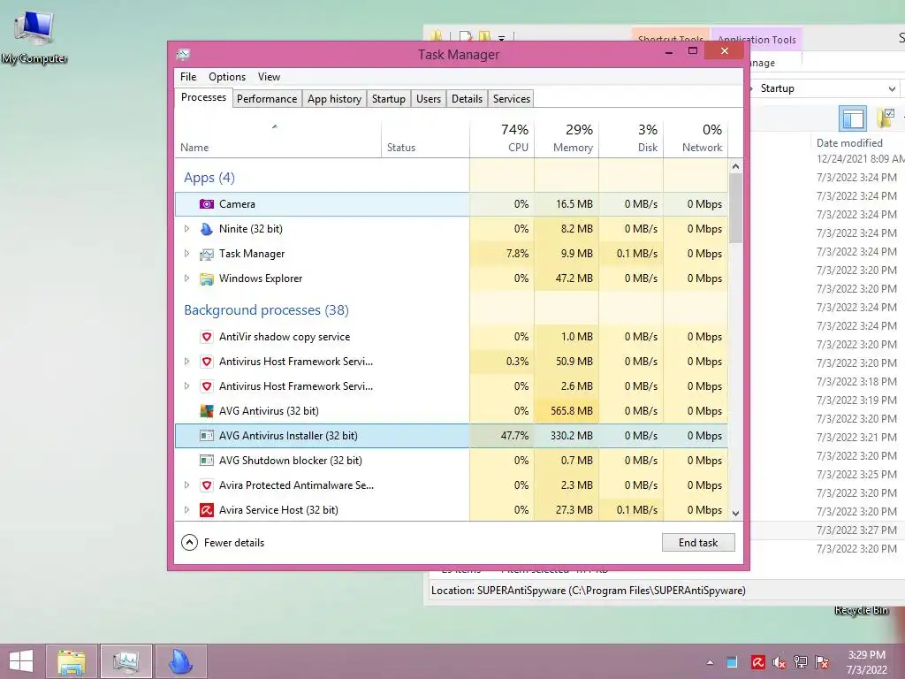
Task: Click the process list scrollbar thumb
Action: [735, 208]
